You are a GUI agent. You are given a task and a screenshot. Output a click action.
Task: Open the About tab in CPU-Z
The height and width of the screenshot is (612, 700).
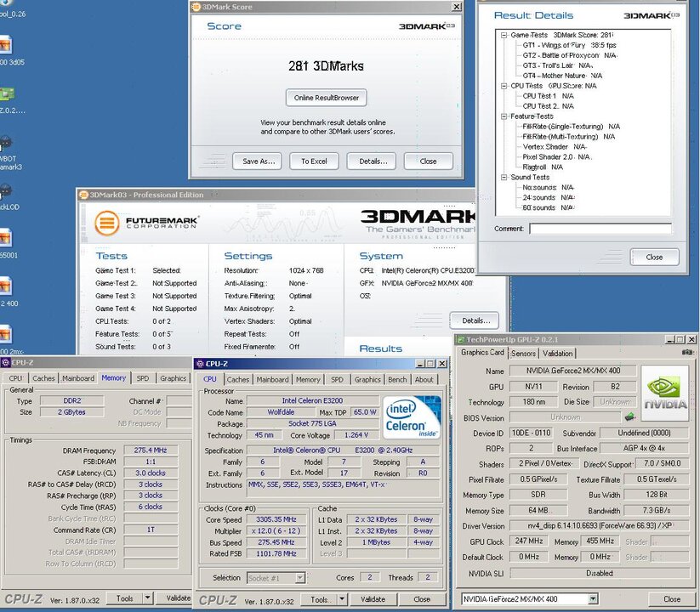coord(424,380)
